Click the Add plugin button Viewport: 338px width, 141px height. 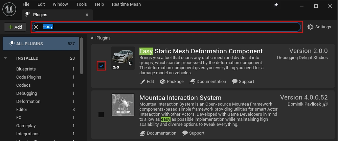pyautogui.click(x=15, y=27)
